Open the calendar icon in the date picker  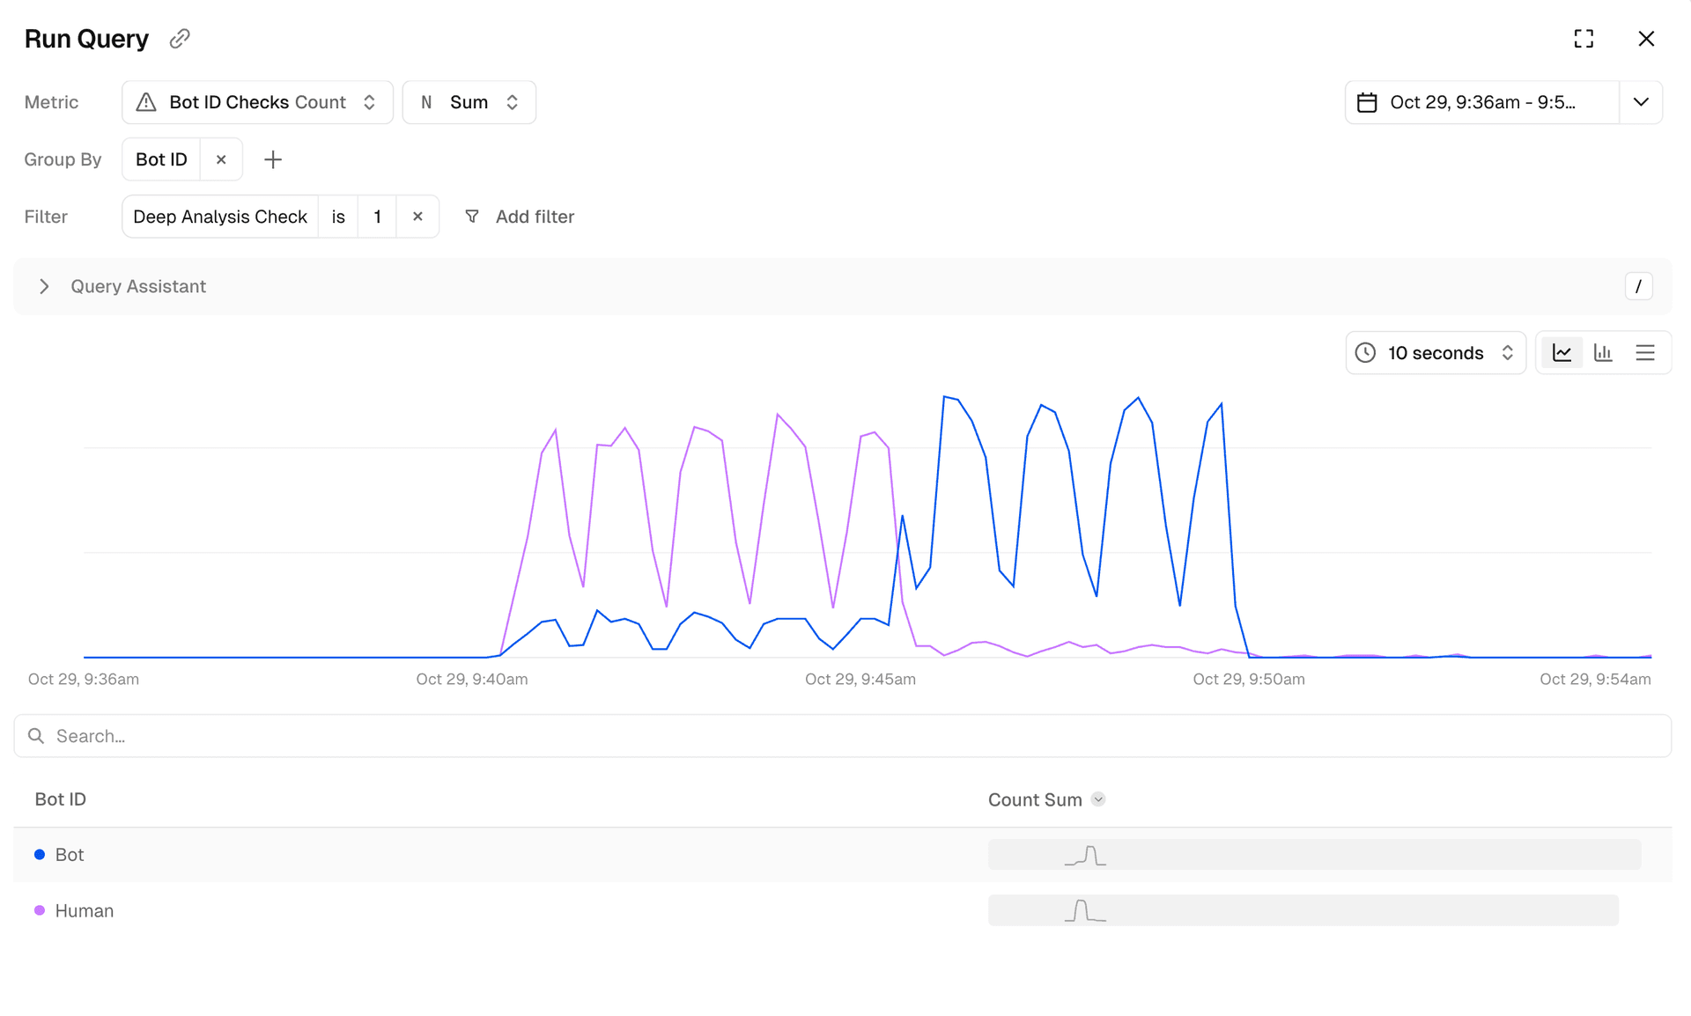pyautogui.click(x=1367, y=102)
